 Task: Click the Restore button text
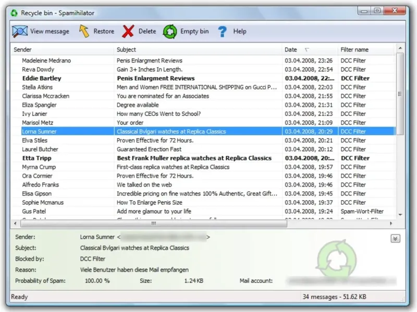(x=104, y=31)
